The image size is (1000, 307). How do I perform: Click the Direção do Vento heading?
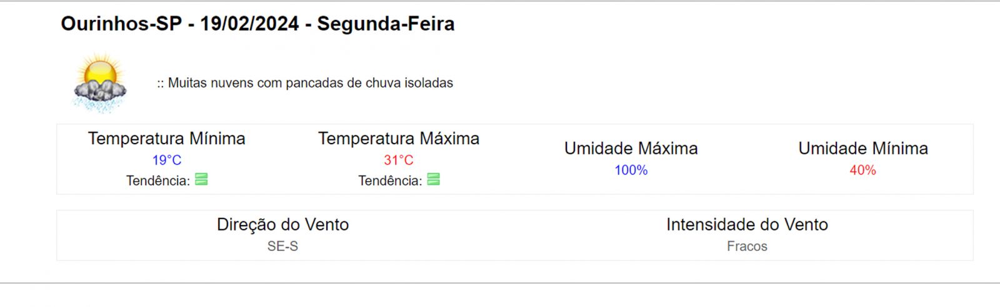(283, 225)
